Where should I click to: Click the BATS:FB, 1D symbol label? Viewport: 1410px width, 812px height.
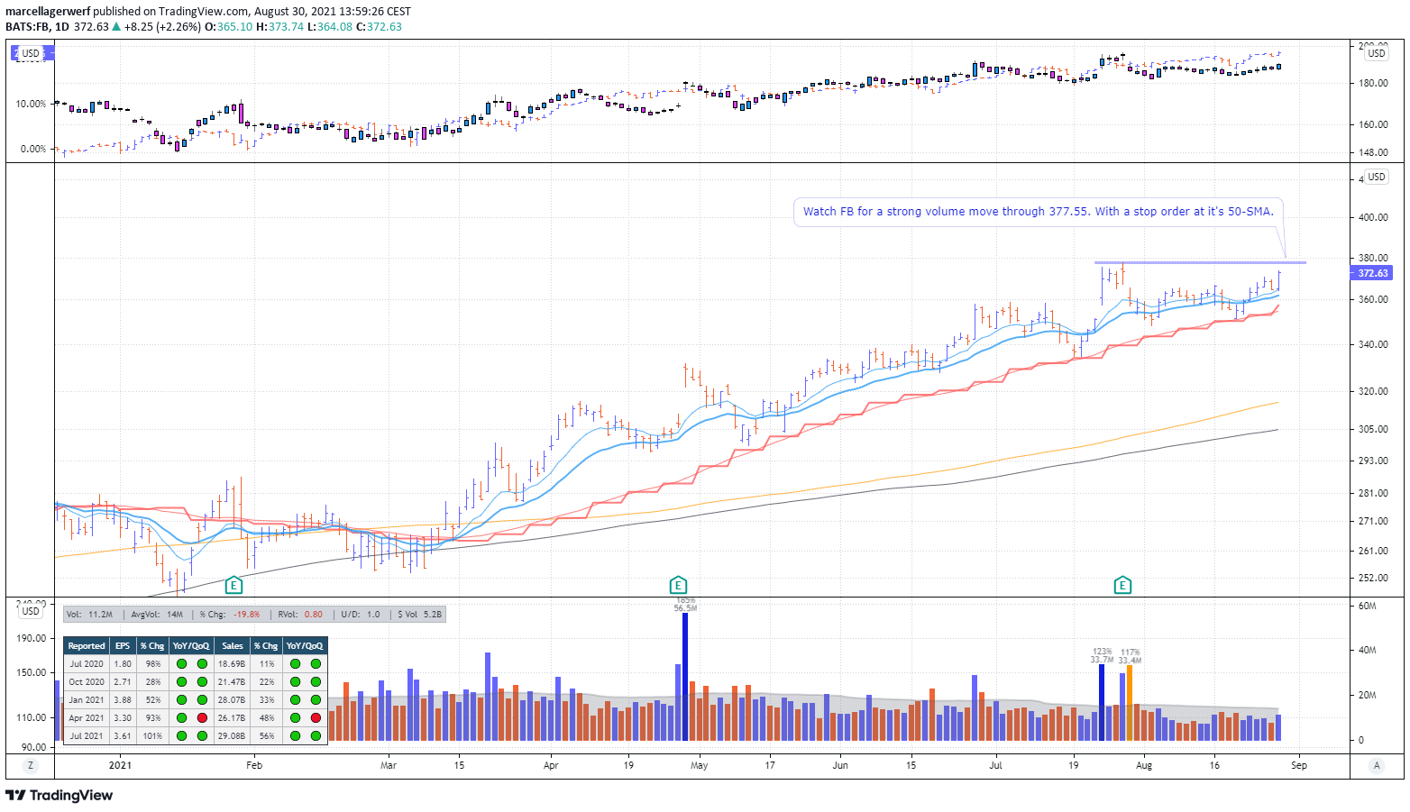coord(37,27)
